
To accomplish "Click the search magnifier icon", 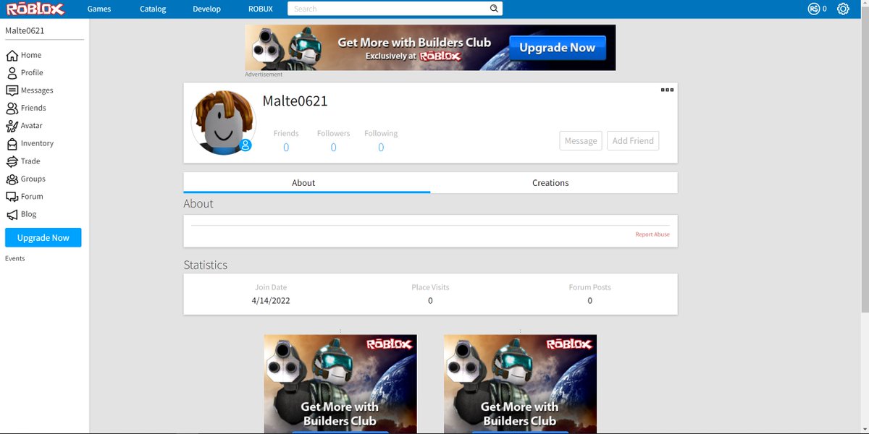I will pos(494,9).
